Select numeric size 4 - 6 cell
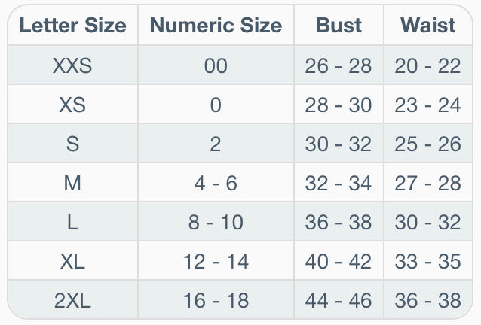This screenshot has height=325, width=481. point(216,183)
